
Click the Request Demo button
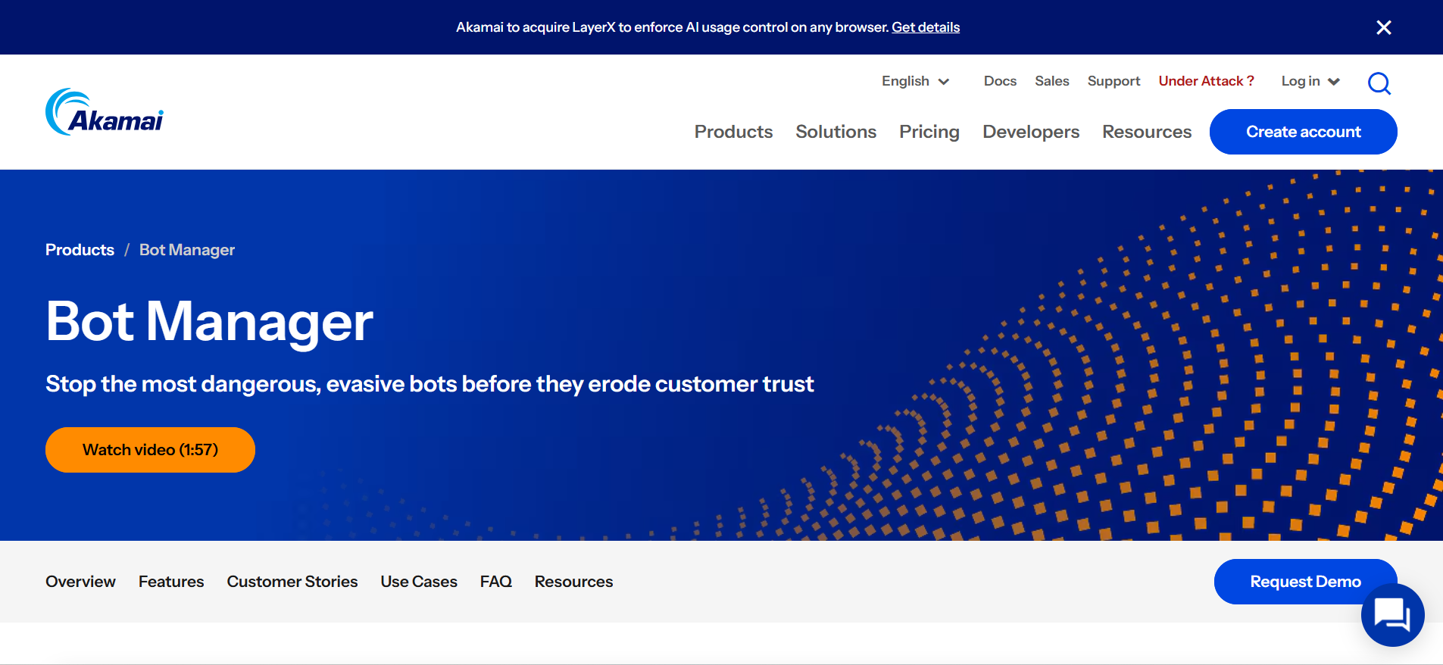pos(1305,582)
